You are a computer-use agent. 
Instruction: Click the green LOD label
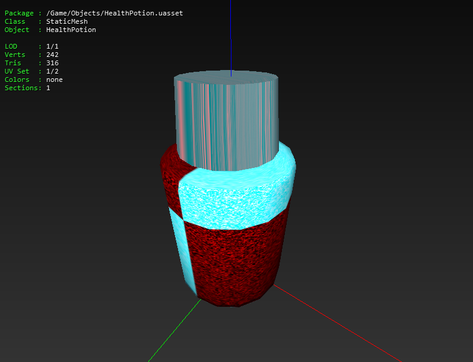[x=11, y=46]
